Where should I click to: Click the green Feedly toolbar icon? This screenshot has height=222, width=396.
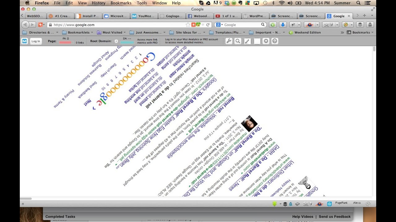tap(273, 25)
